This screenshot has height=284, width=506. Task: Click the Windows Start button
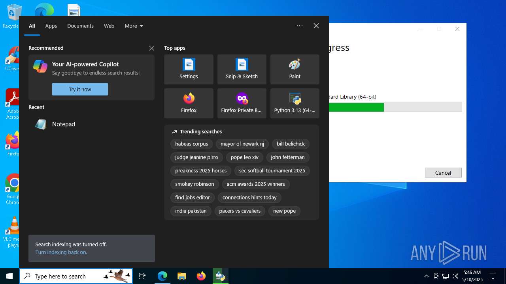9,276
